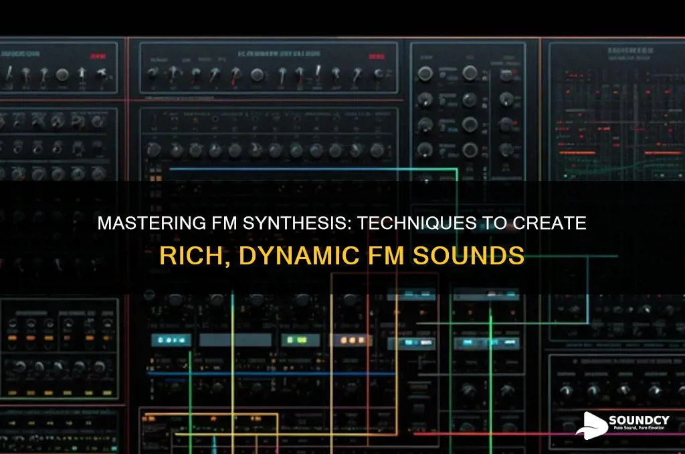Click the heading line "MASTERING FM SYNTHESIS: TECHNIQUES TO CREATE"
The width and height of the screenshot is (685, 454).
[342, 223]
